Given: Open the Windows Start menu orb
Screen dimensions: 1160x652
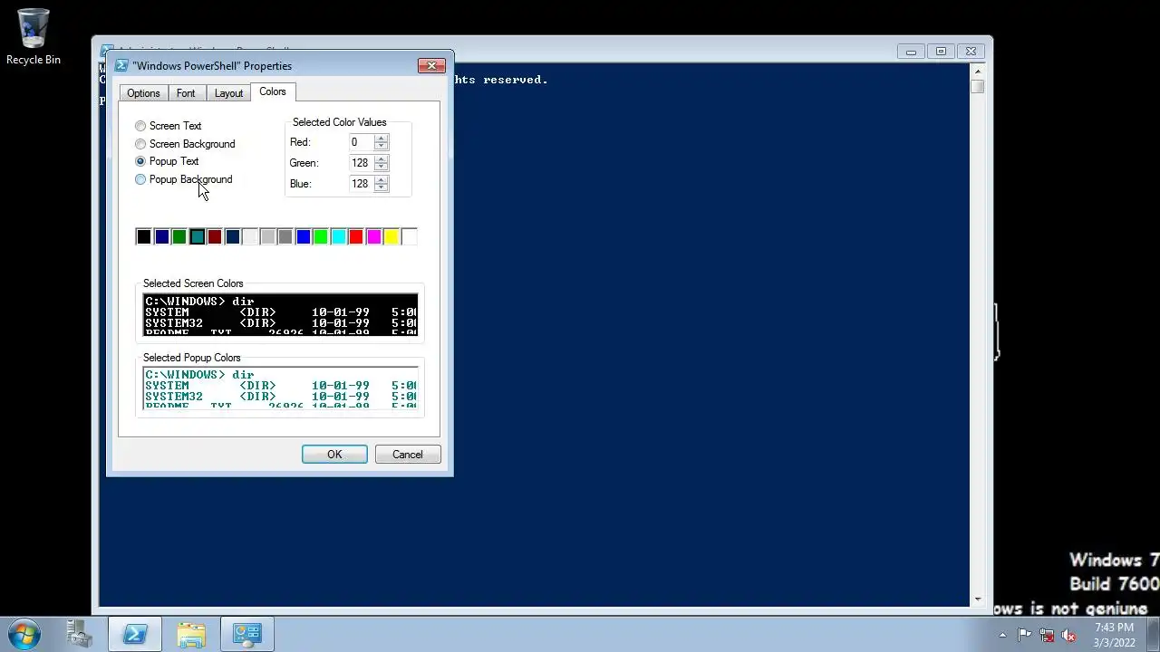Looking at the screenshot, I should (x=24, y=634).
